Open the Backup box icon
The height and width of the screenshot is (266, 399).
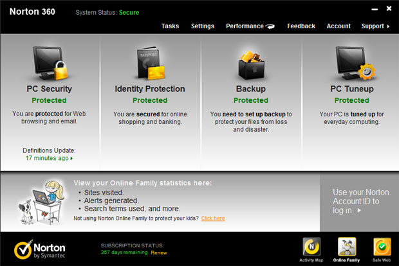[252, 65]
